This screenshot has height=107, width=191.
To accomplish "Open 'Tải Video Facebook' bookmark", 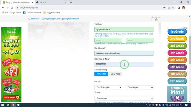I will click(x=32, y=12).
